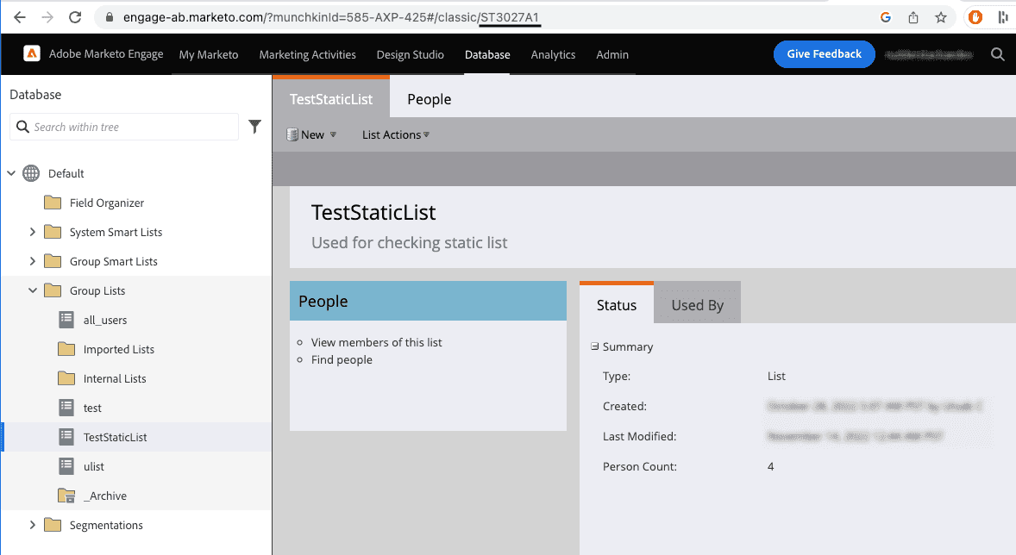Open global search magnifier icon
The image size is (1016, 555).
998,54
